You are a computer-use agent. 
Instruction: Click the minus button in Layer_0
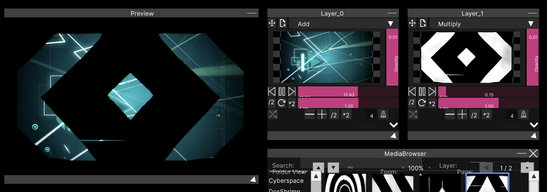310,114
